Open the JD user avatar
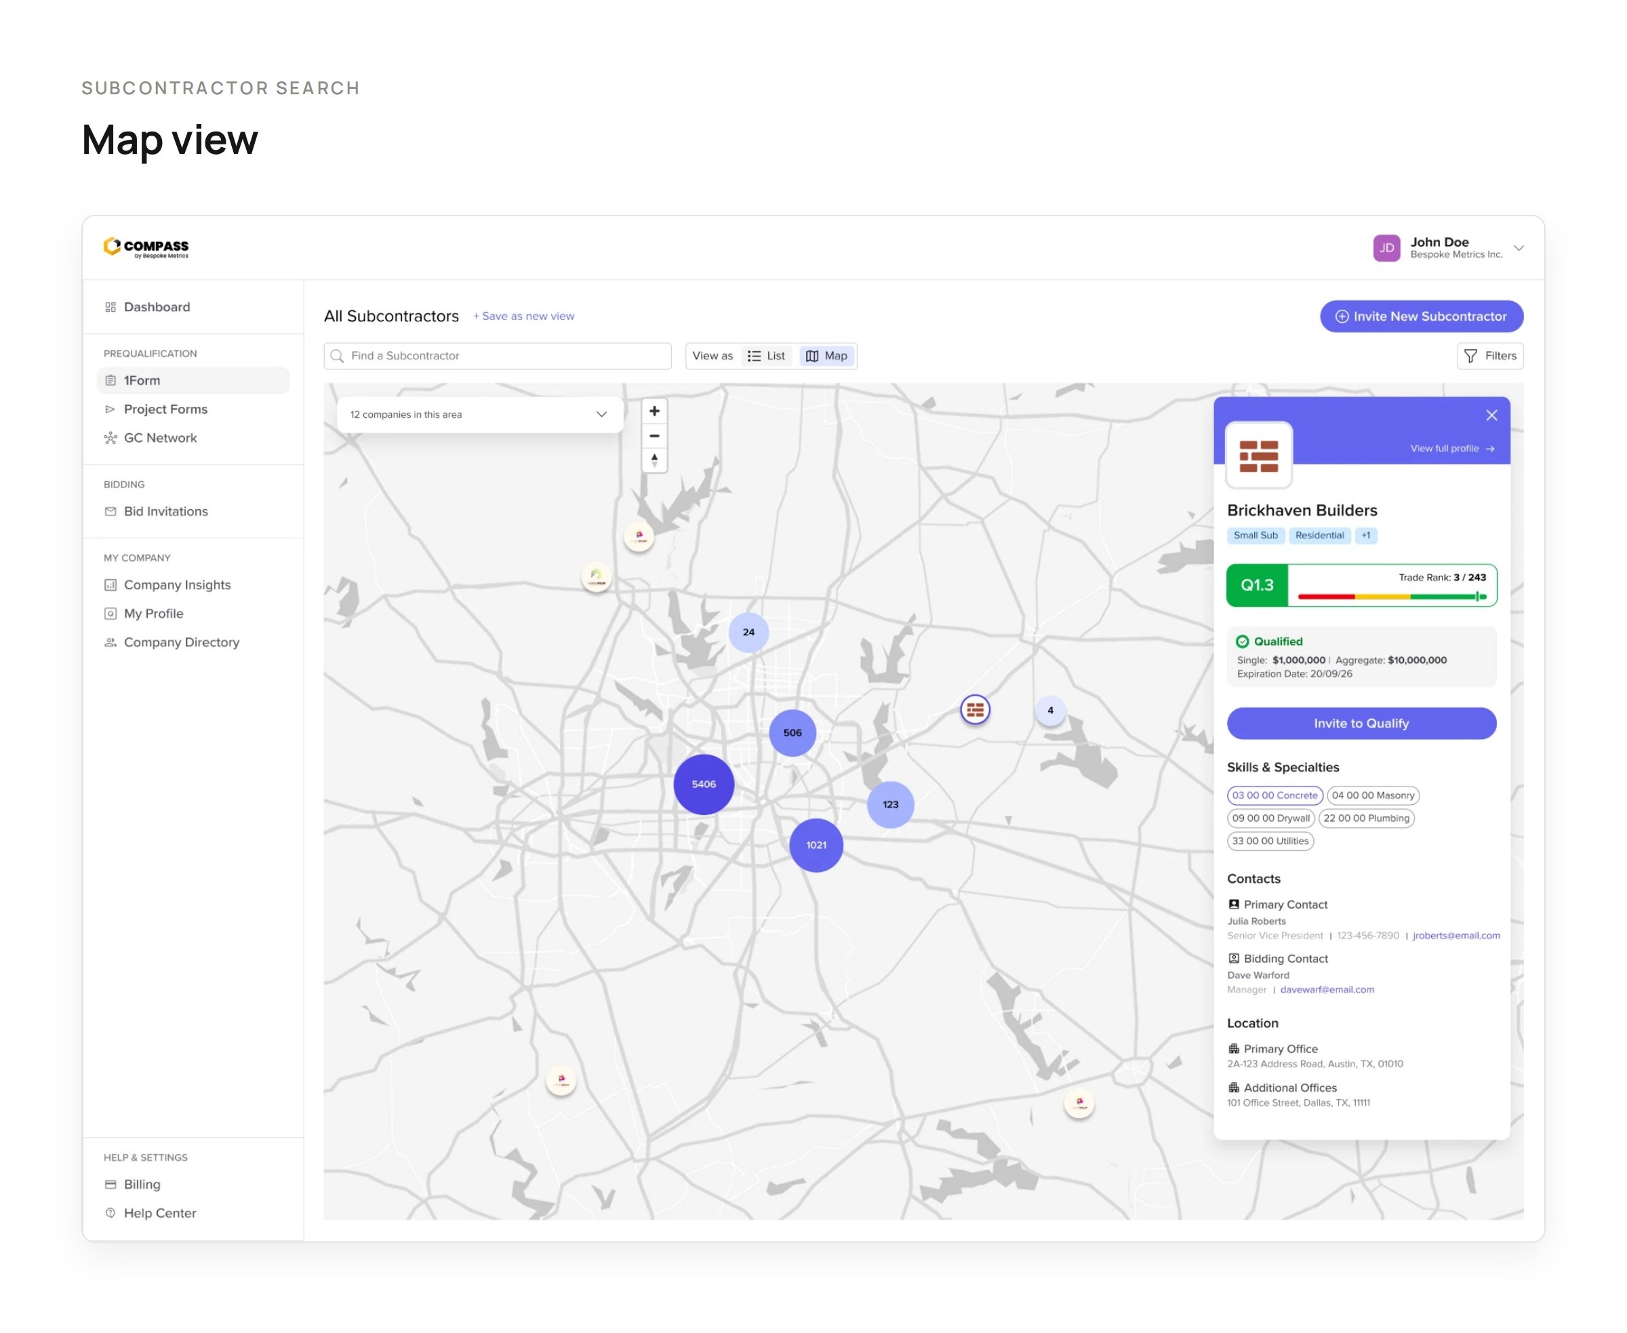1627x1333 pixels. 1386,248
